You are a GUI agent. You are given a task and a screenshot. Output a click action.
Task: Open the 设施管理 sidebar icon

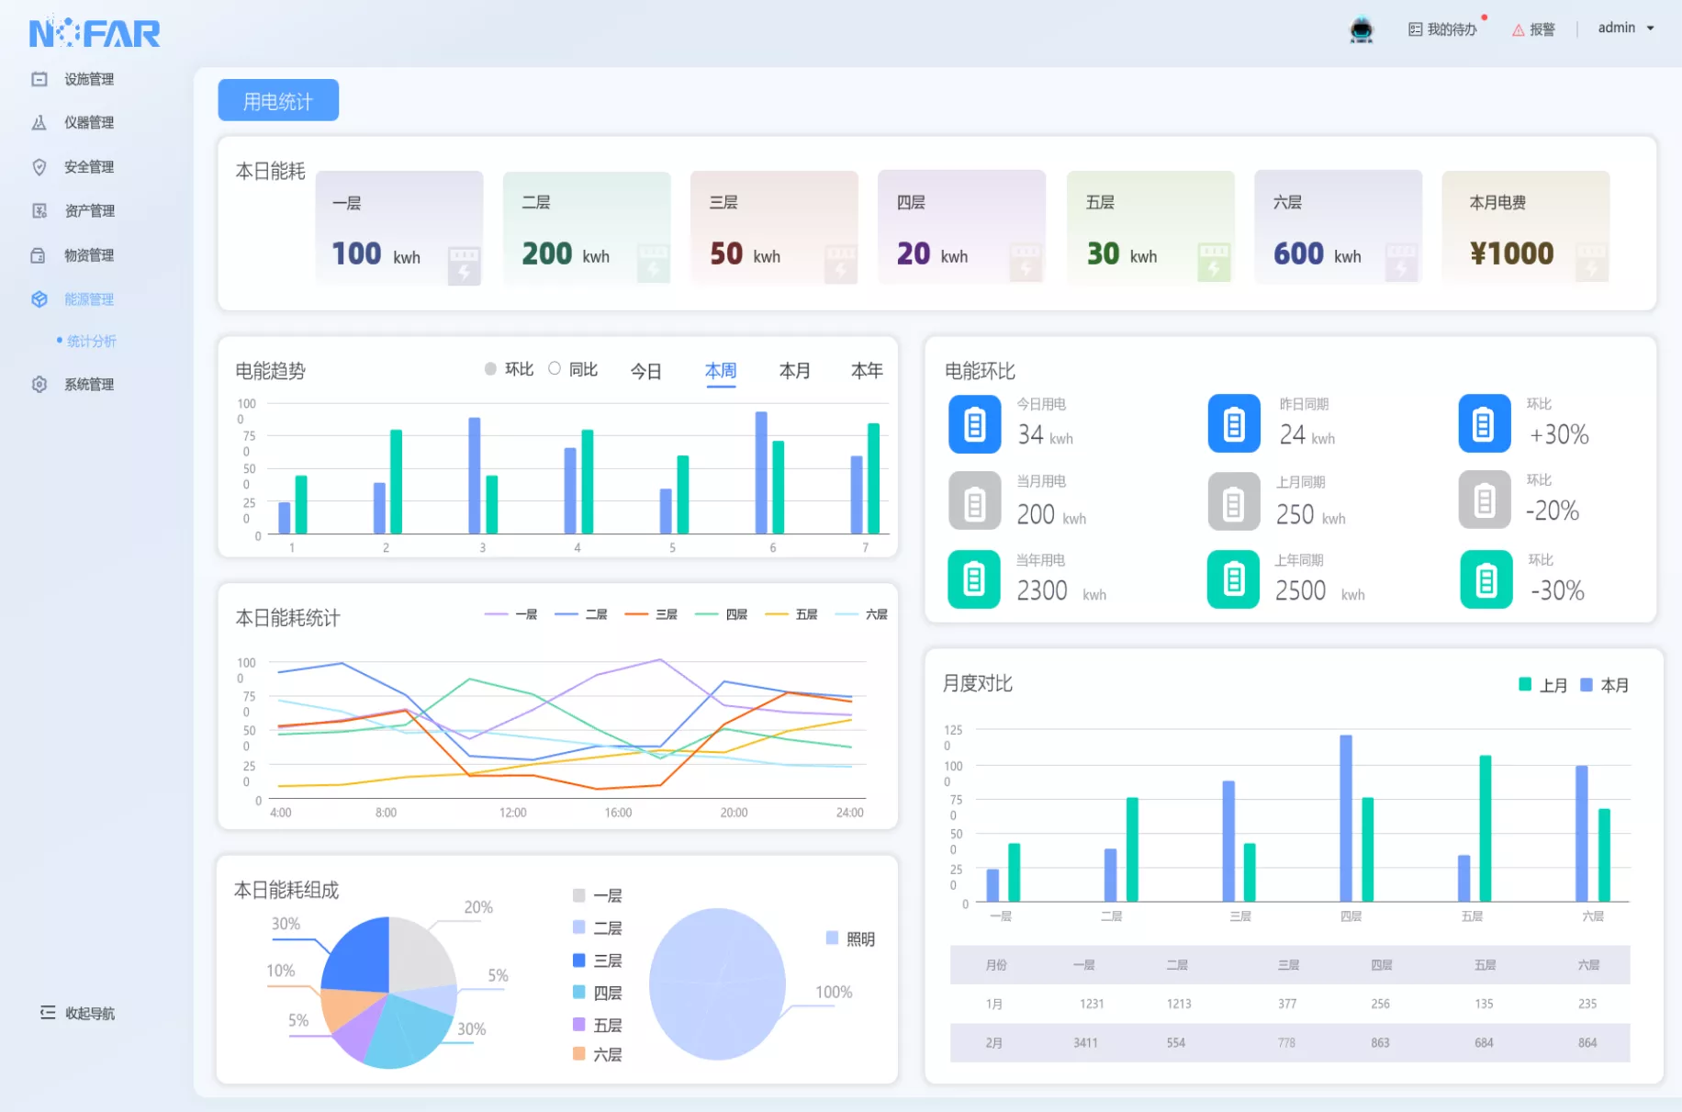(39, 79)
